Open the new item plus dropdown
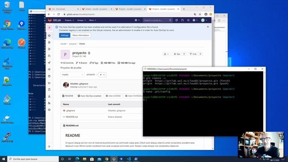The height and width of the screenshot is (162, 288). tap(137, 20)
